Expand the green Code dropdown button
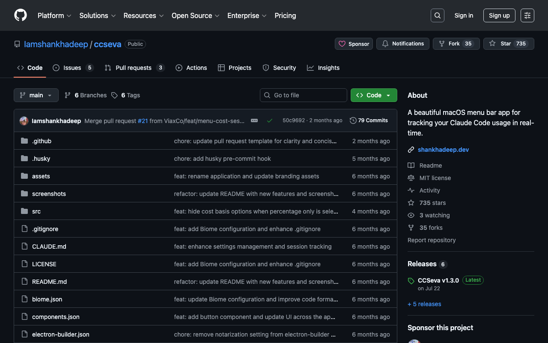The image size is (548, 343). [x=374, y=95]
